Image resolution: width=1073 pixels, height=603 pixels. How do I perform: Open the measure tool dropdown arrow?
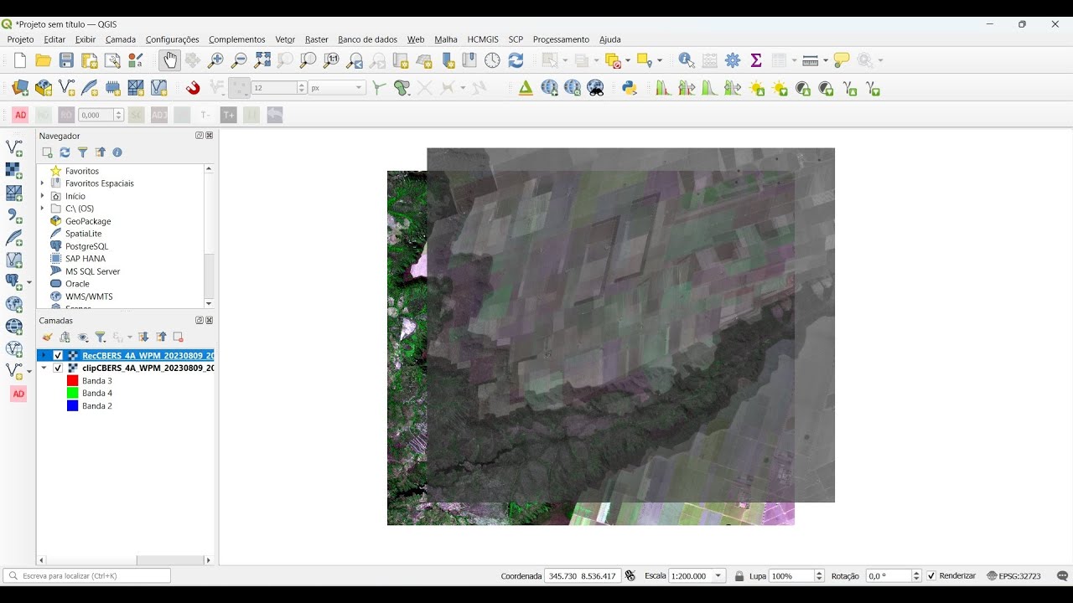pos(826,60)
